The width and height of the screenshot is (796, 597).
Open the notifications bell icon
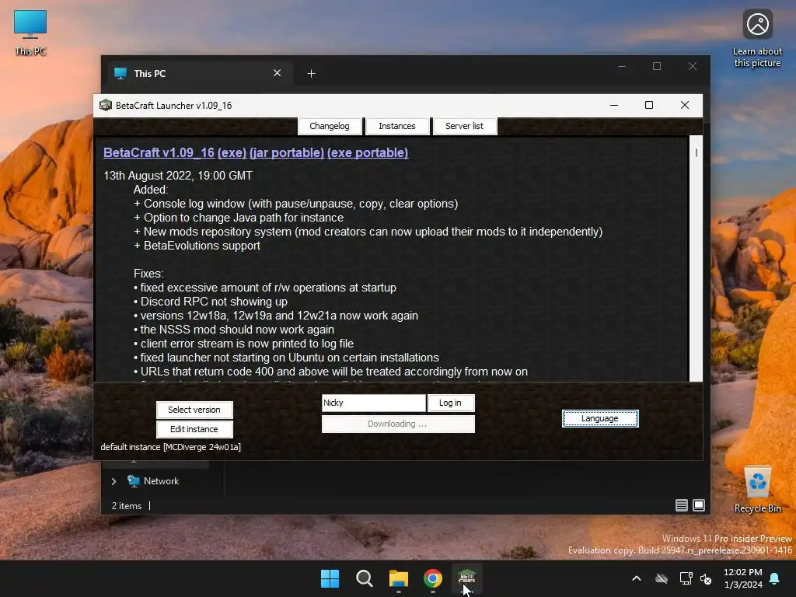coord(775,578)
